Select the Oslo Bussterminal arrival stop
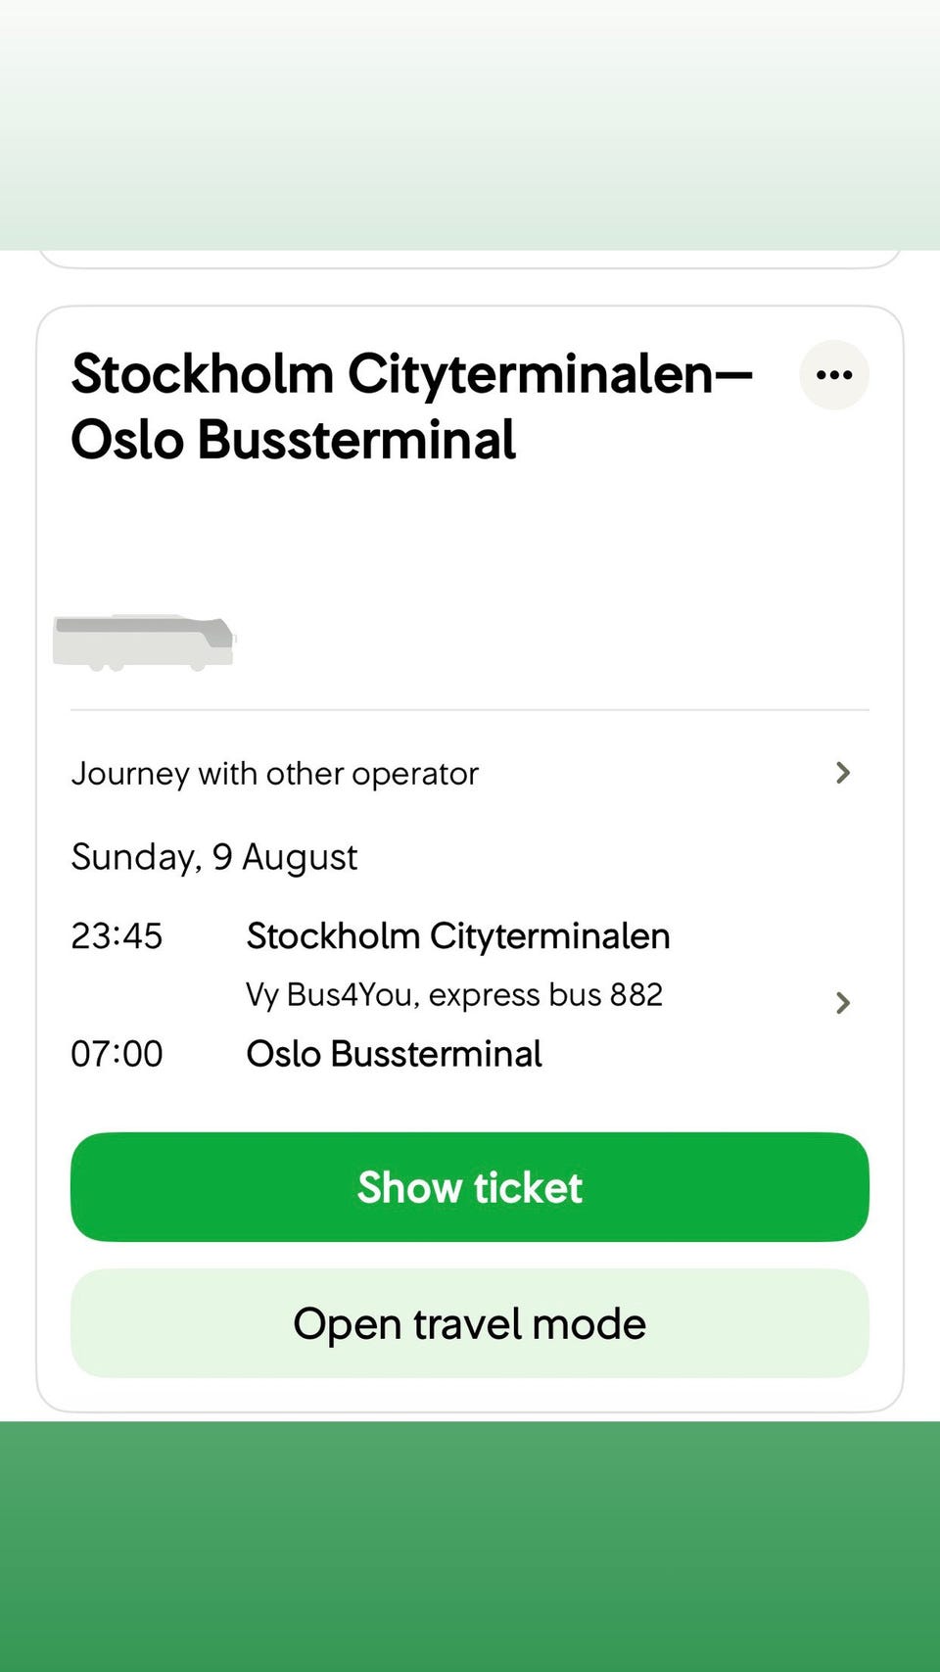Screen dimensions: 940x1672 click(394, 1054)
